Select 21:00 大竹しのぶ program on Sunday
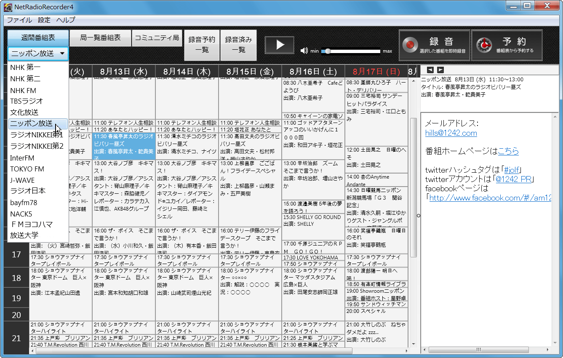 [376, 334]
